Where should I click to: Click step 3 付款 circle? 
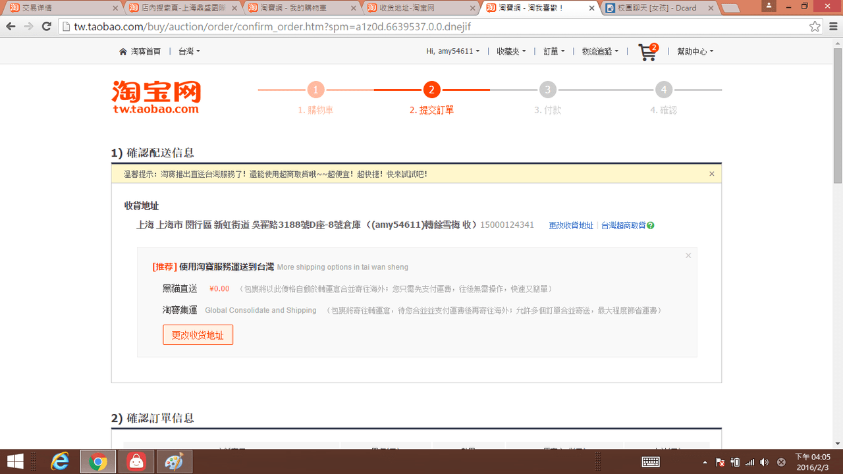(x=547, y=90)
